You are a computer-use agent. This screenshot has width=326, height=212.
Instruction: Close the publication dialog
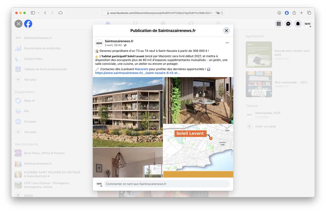[226, 31]
